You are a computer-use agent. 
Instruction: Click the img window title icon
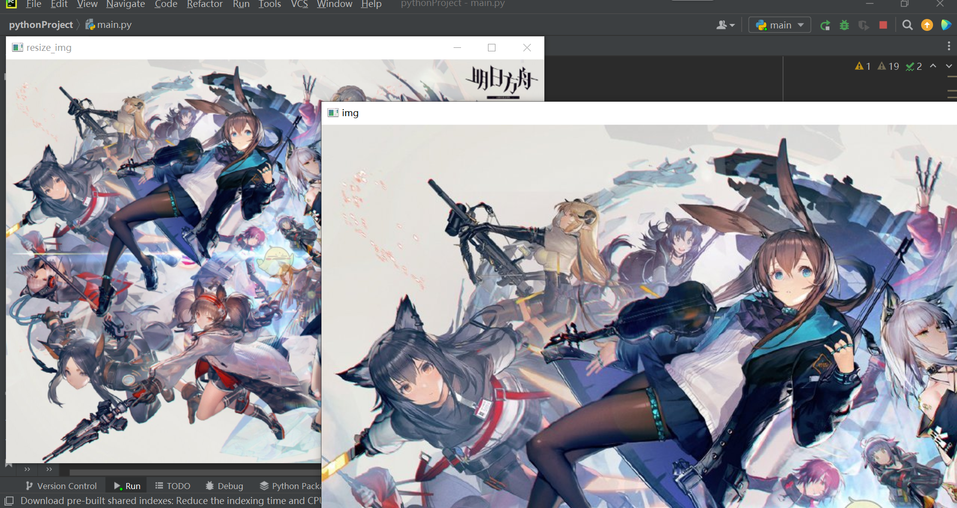pyautogui.click(x=333, y=113)
